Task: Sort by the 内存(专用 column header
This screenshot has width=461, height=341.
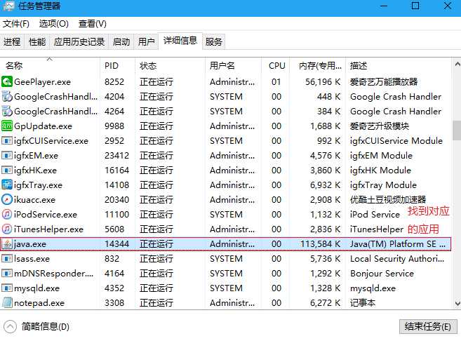Action: 318,65
